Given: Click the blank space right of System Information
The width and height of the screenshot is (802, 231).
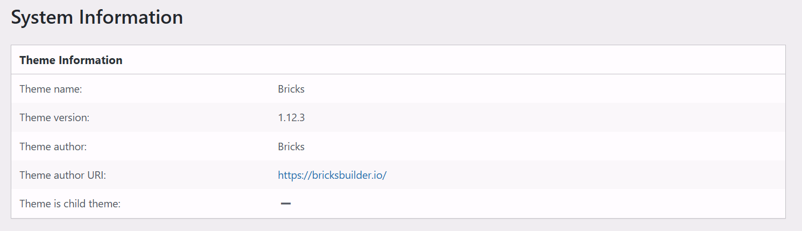Looking at the screenshot, I should coord(484,17).
